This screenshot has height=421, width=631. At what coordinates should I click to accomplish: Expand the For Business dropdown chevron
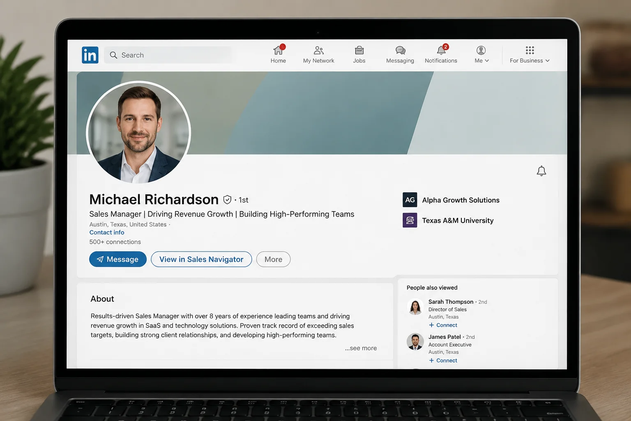pos(547,61)
